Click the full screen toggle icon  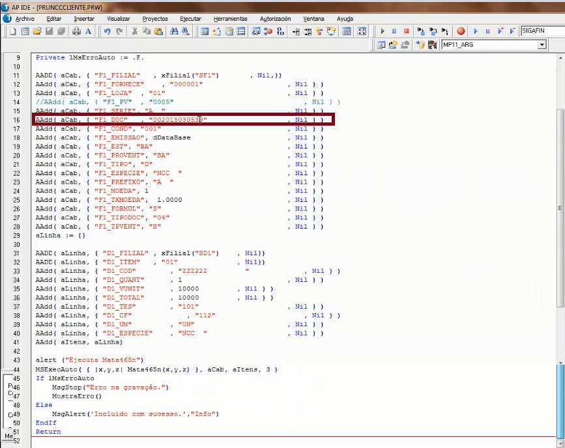click(362, 31)
